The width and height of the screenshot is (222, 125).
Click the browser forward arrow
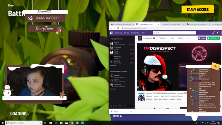click(114, 28)
